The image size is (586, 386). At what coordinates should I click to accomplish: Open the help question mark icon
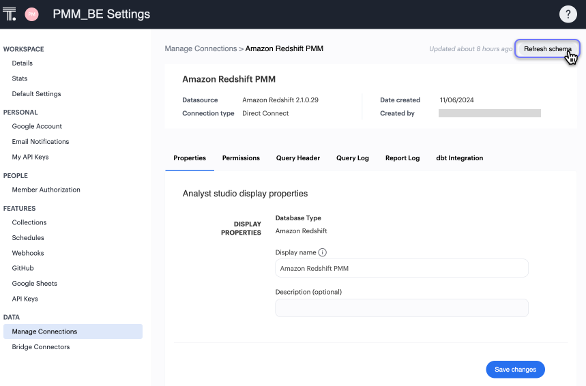568,14
